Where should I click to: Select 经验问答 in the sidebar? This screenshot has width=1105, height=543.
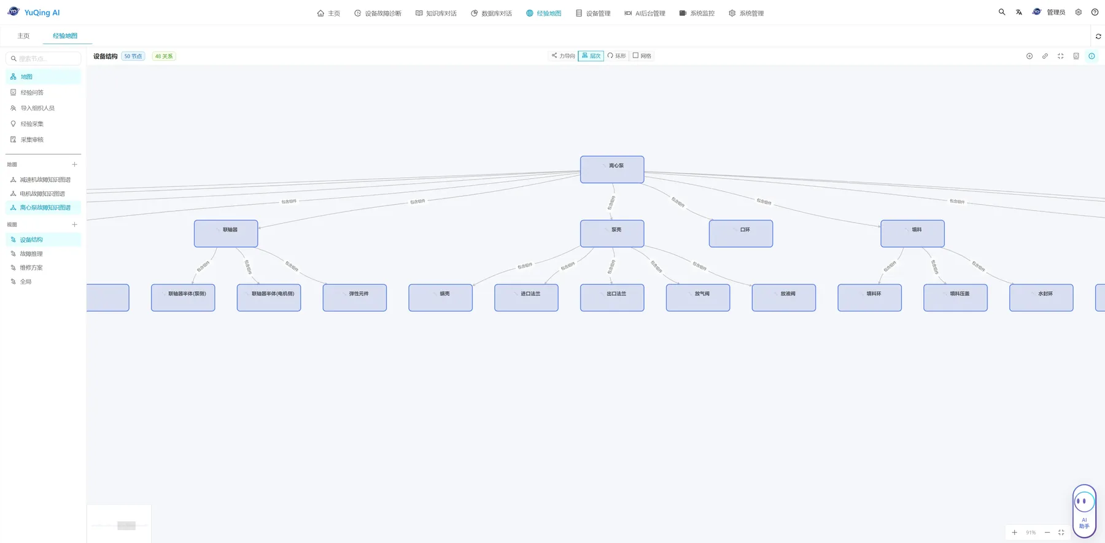pos(43,93)
